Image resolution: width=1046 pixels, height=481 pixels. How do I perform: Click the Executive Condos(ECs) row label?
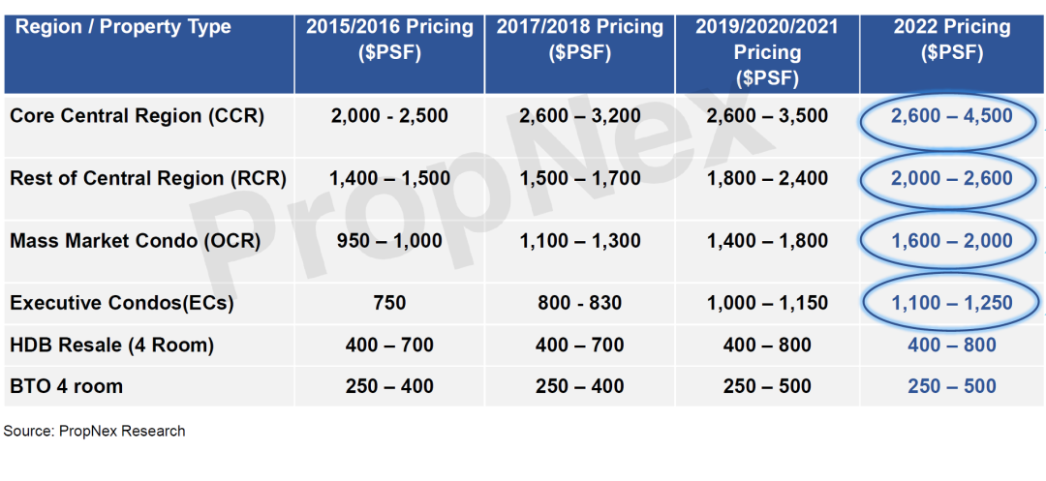(122, 303)
